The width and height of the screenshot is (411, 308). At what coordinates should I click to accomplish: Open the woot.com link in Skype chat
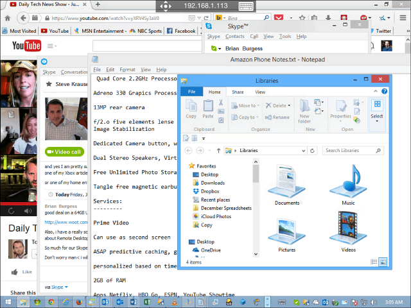tap(66, 222)
